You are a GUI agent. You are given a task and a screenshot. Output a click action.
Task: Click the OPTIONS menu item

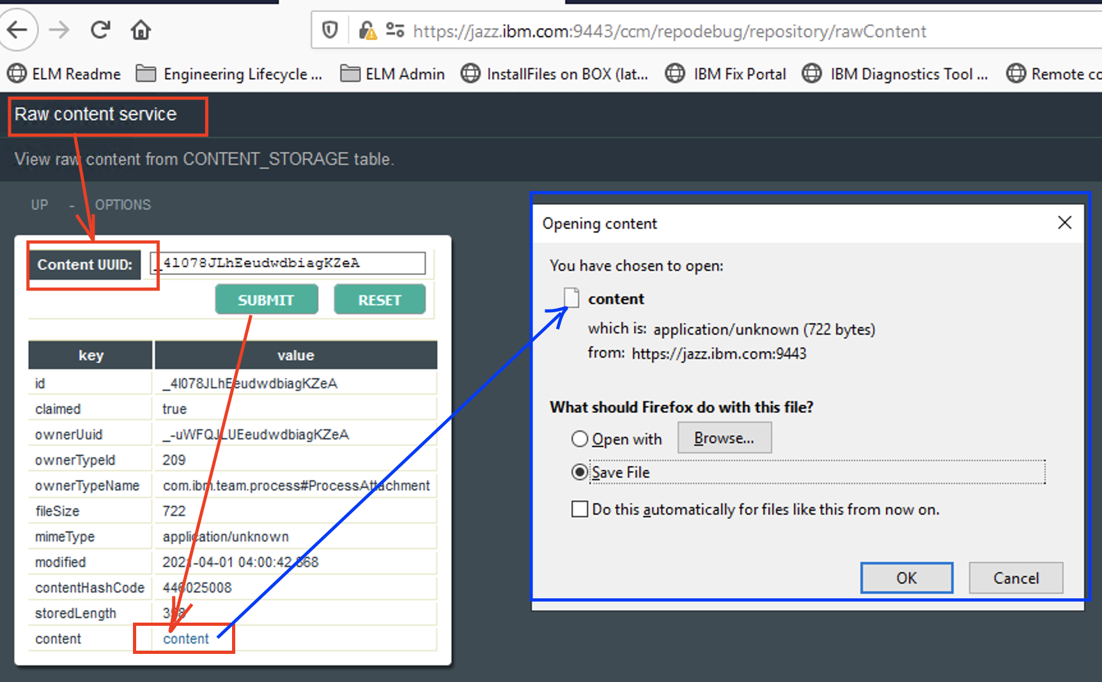click(x=123, y=205)
